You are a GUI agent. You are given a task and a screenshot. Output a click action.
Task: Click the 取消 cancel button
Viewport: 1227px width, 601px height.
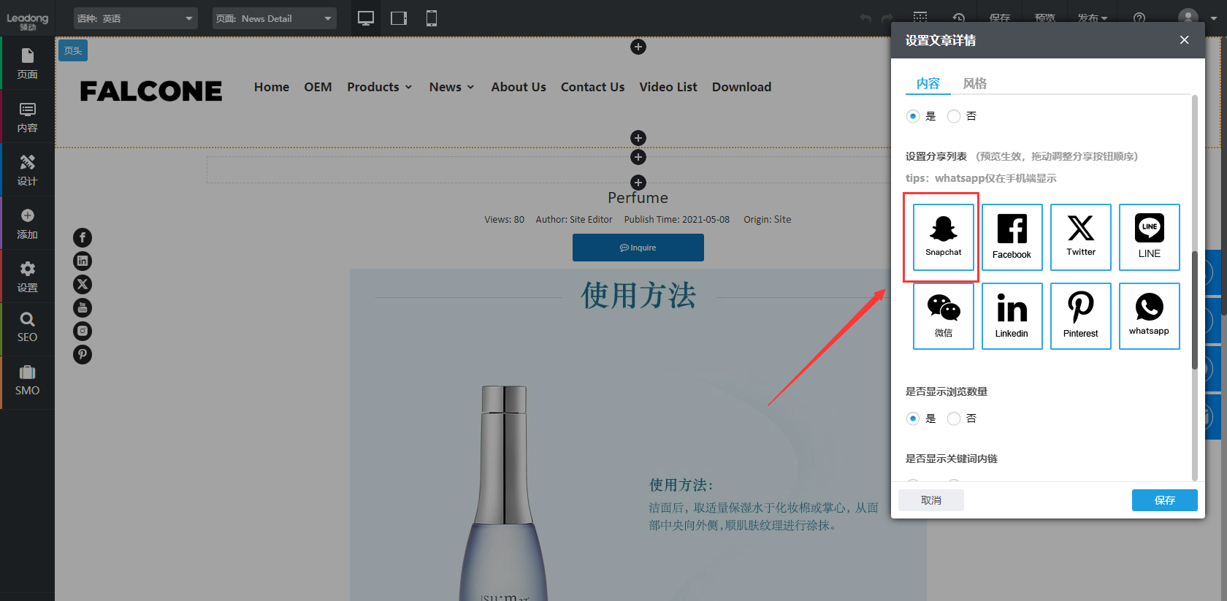931,500
